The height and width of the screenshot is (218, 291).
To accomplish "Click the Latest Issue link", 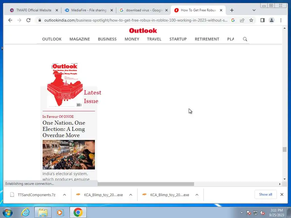I will [x=92, y=97].
